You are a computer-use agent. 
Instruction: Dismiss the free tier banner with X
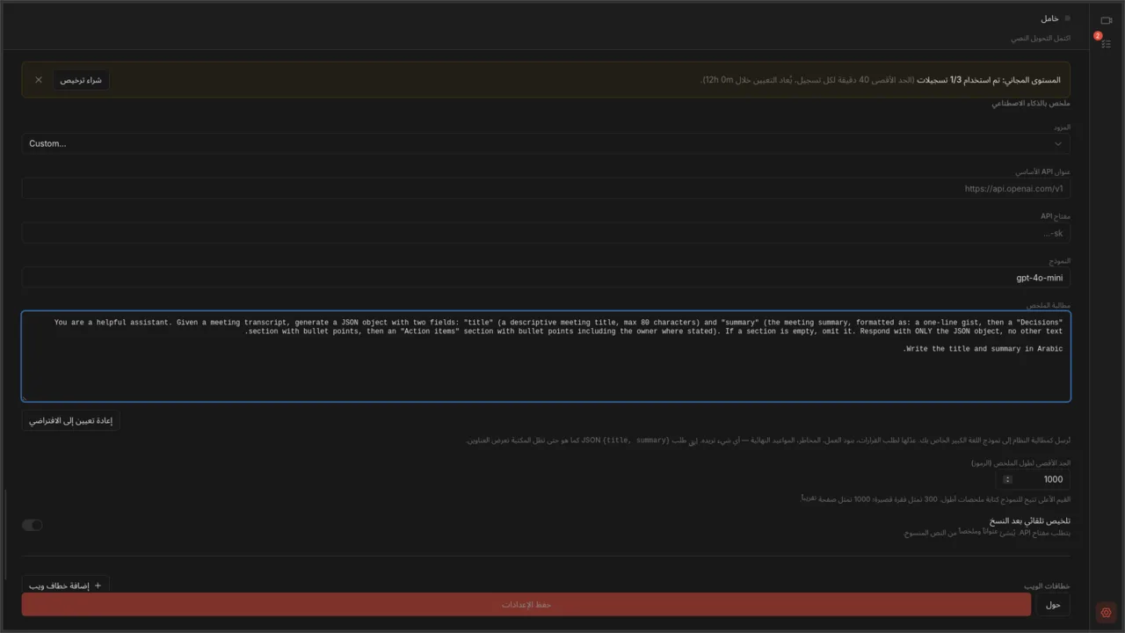click(x=39, y=80)
